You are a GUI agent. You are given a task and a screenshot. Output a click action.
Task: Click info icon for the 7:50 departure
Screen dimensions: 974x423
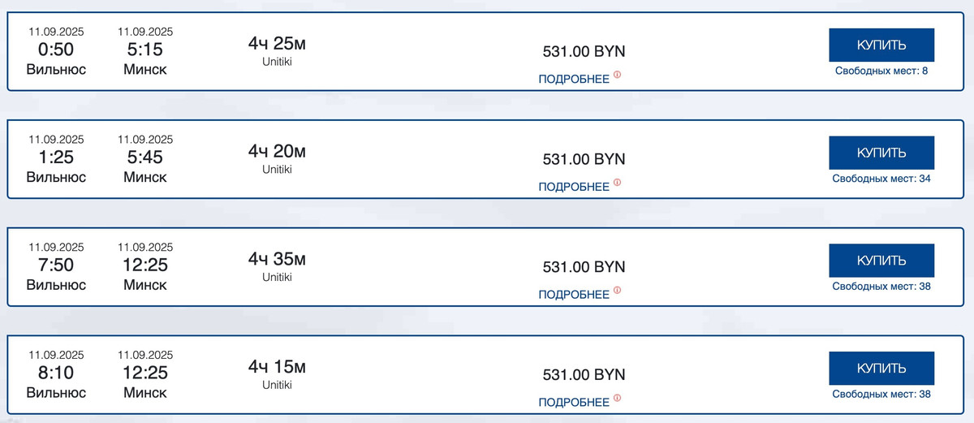click(x=617, y=291)
